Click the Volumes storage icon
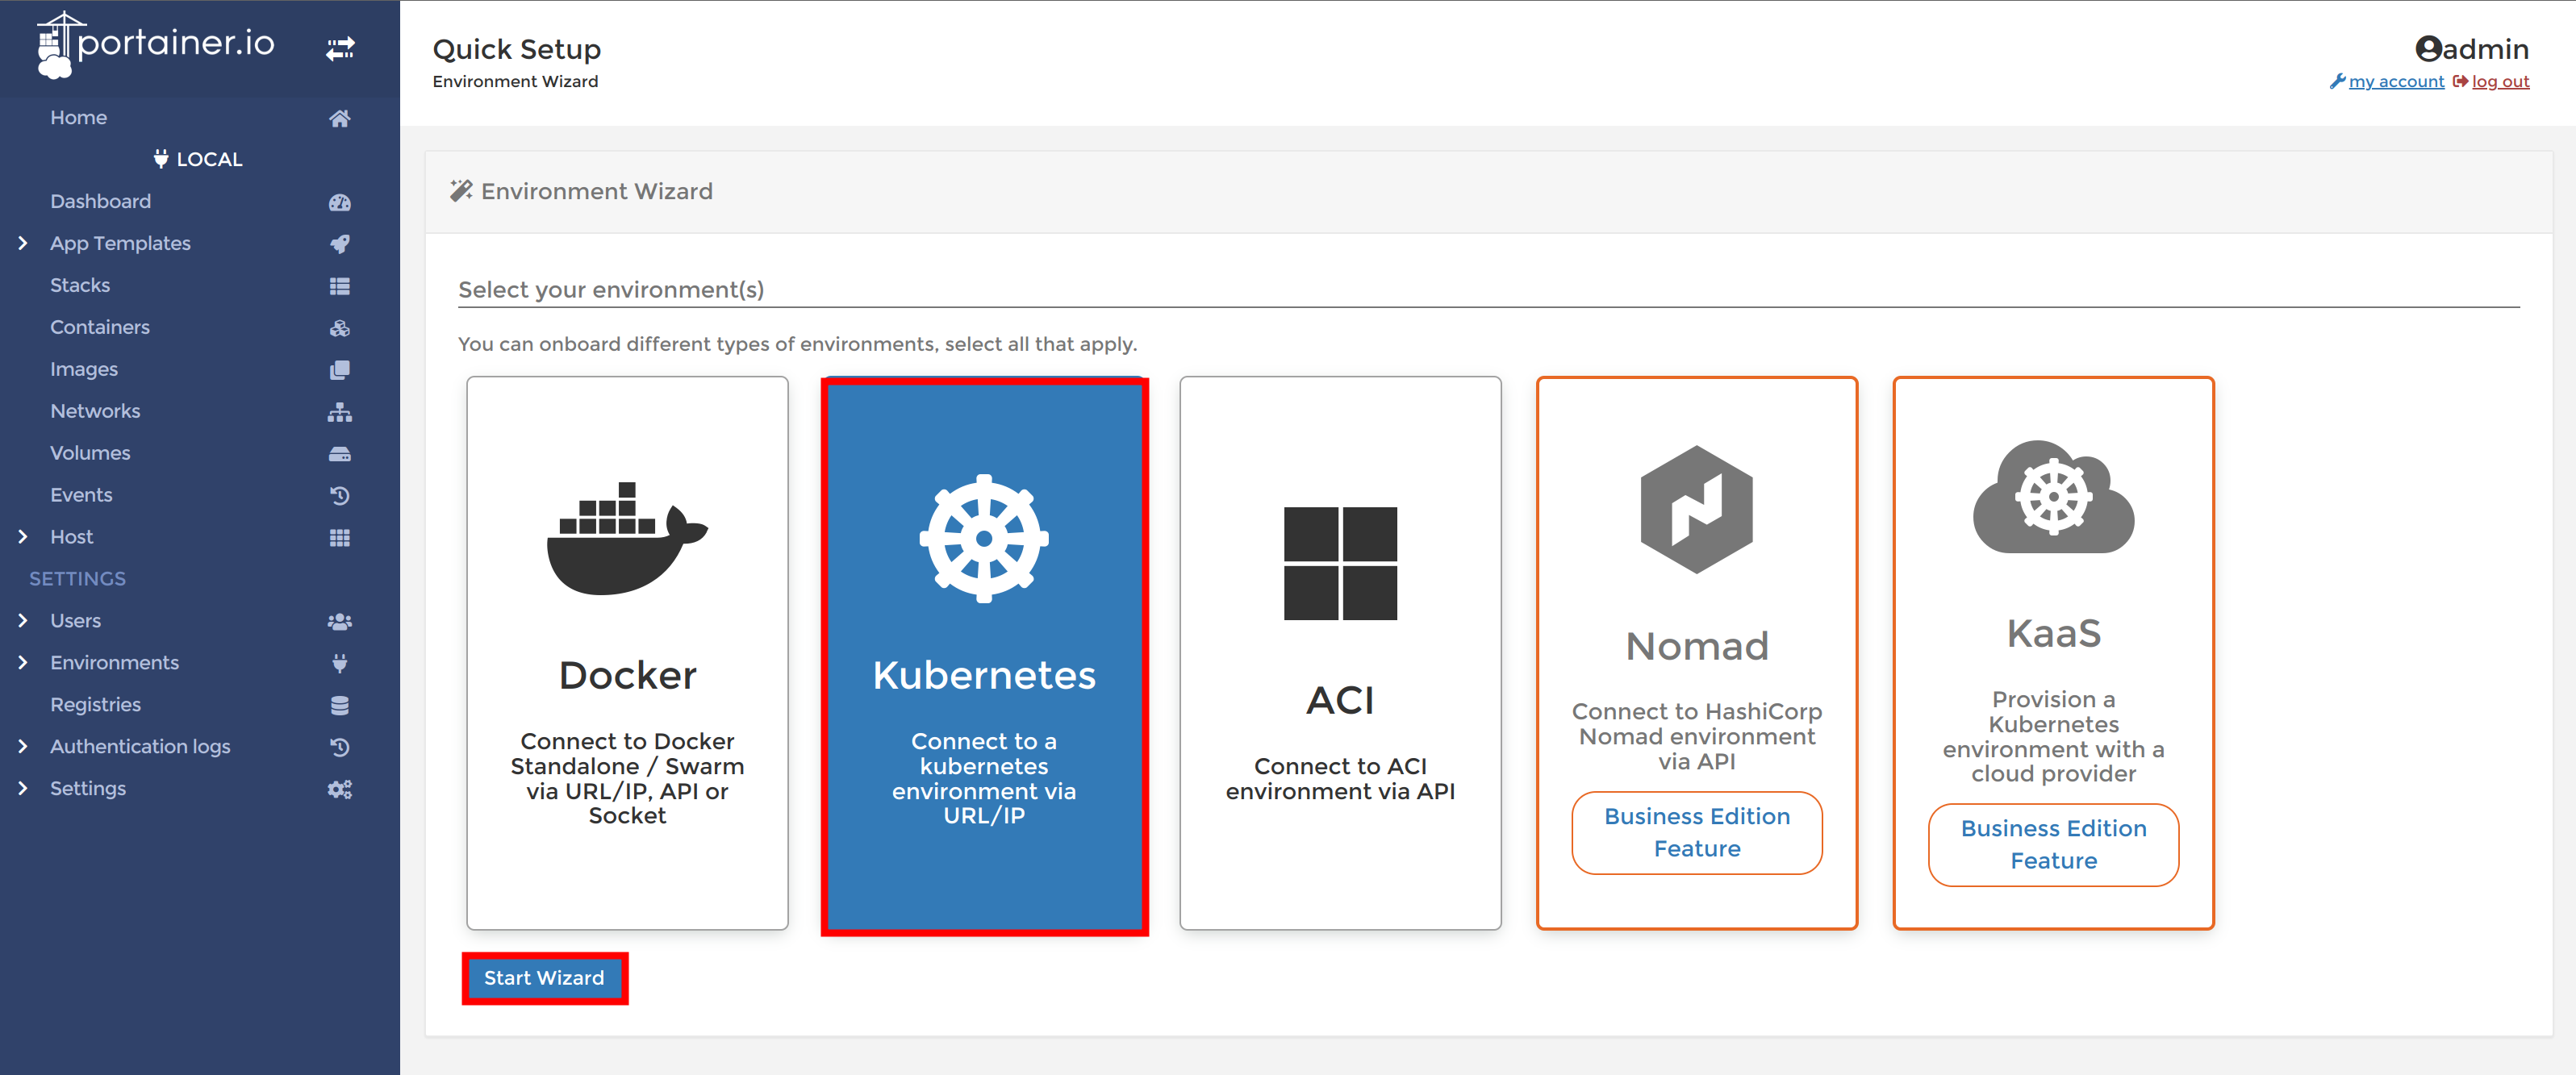 click(x=340, y=453)
